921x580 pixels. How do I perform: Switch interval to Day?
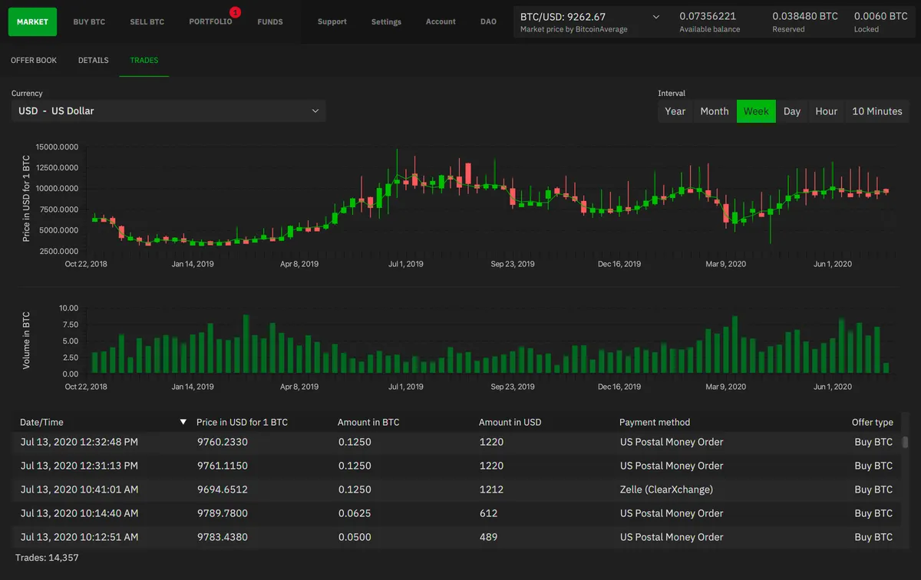[792, 111]
